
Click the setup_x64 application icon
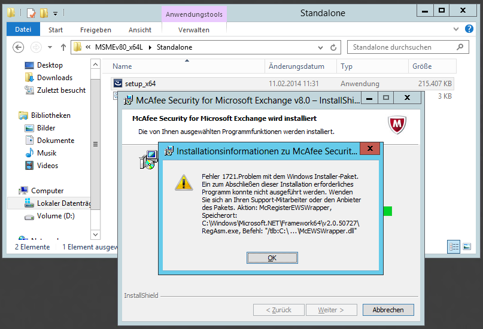click(118, 83)
